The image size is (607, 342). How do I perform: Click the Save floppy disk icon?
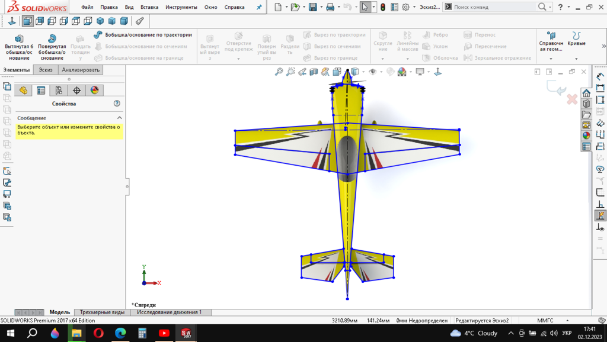[312, 7]
